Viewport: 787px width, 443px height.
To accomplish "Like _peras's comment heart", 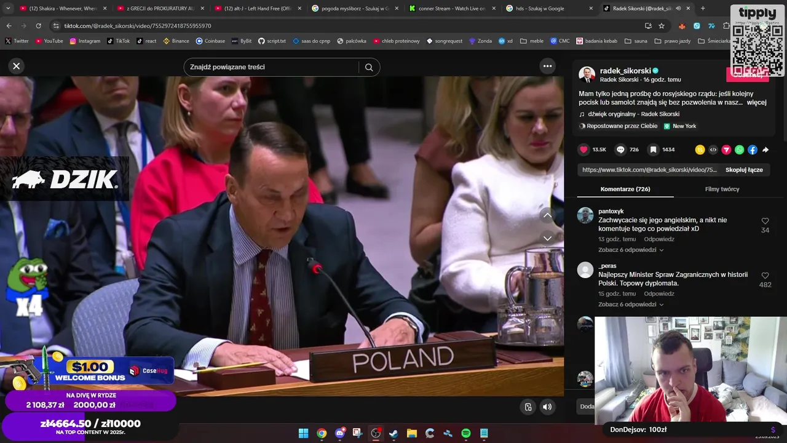I will 765,276.
